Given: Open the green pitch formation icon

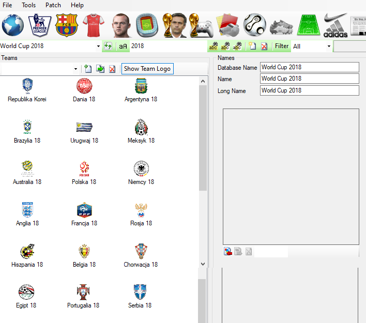Looking at the screenshot, I should pos(308,25).
